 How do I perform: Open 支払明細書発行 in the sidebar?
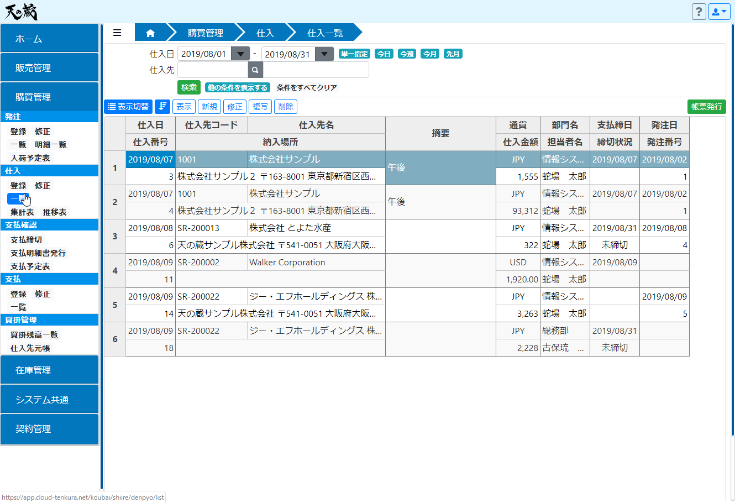click(x=38, y=253)
